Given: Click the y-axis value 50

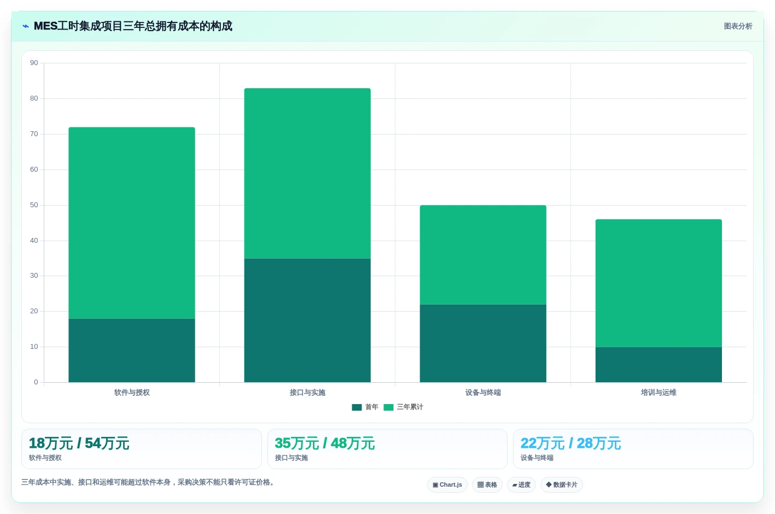Looking at the screenshot, I should point(34,205).
